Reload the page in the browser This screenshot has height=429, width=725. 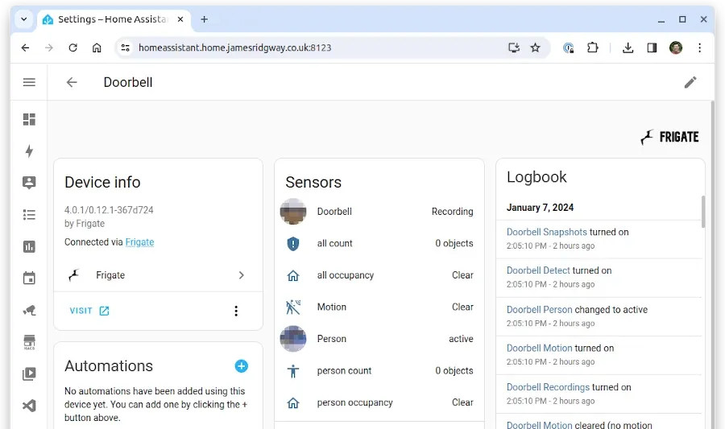click(72, 47)
